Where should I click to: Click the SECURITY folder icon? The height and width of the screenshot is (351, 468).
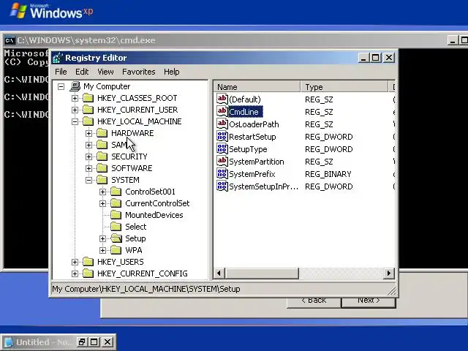[102, 156]
